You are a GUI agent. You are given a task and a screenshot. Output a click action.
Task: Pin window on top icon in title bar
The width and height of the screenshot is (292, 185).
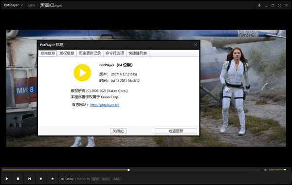coord(259,5)
